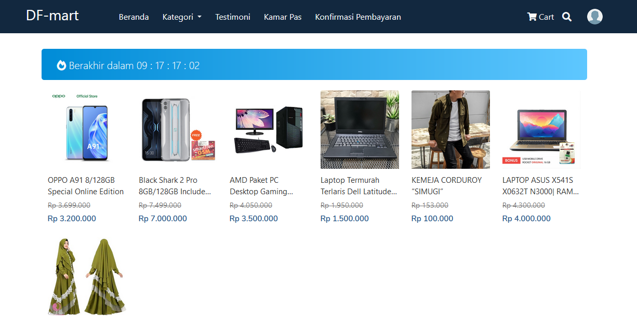The height and width of the screenshot is (322, 637).
Task: Click the DF-mart logo
Action: coord(52,16)
